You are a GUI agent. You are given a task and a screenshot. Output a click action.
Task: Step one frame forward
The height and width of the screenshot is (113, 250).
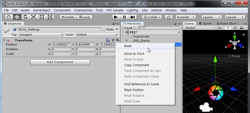tap(133, 17)
